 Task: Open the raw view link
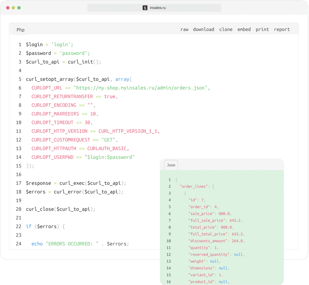point(184,29)
